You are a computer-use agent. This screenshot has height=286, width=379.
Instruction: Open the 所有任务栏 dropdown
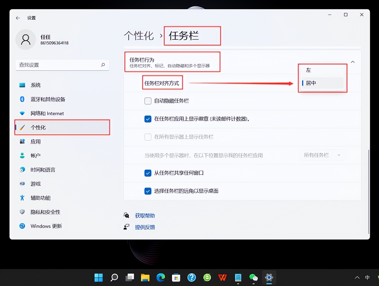[322, 155]
